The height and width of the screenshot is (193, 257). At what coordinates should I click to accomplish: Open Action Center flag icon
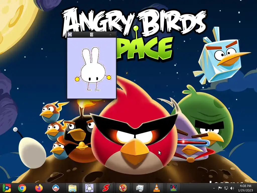(x=220, y=188)
